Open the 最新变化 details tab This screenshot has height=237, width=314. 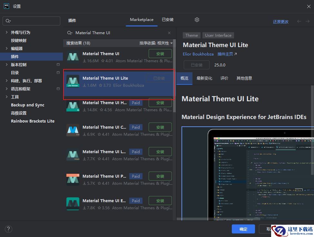[204, 78]
